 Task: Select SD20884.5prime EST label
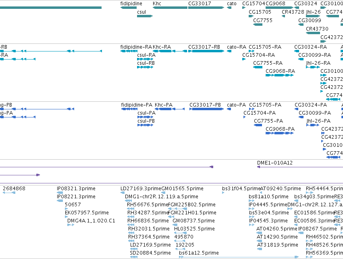click(x=150, y=253)
